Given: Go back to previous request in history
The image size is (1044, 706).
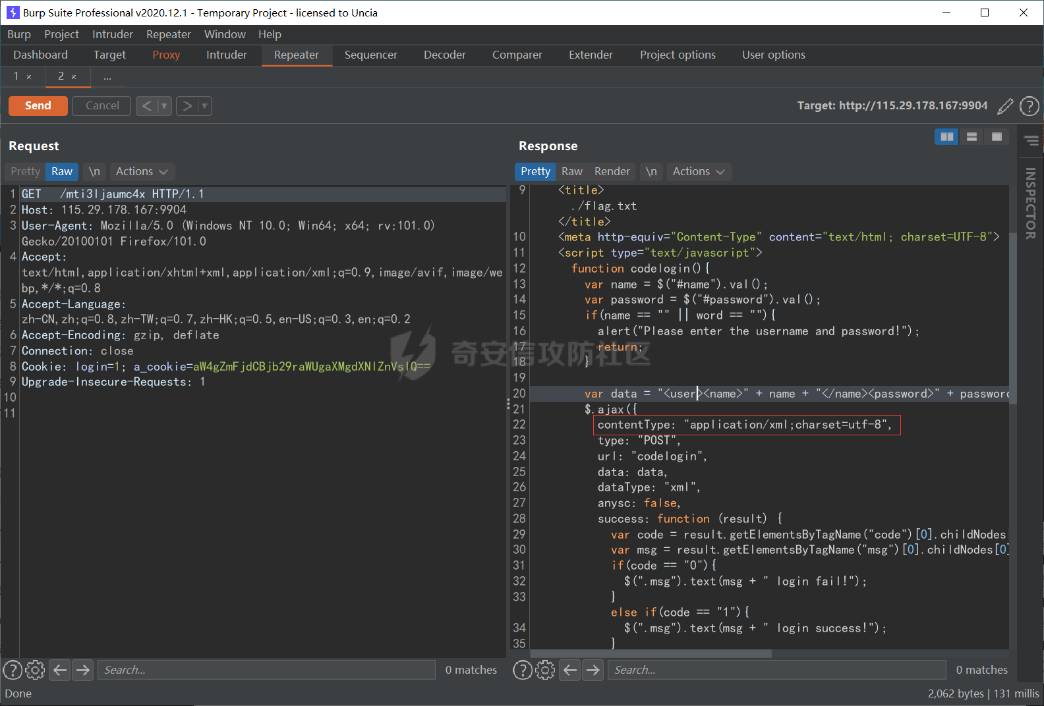Looking at the screenshot, I should [x=147, y=105].
